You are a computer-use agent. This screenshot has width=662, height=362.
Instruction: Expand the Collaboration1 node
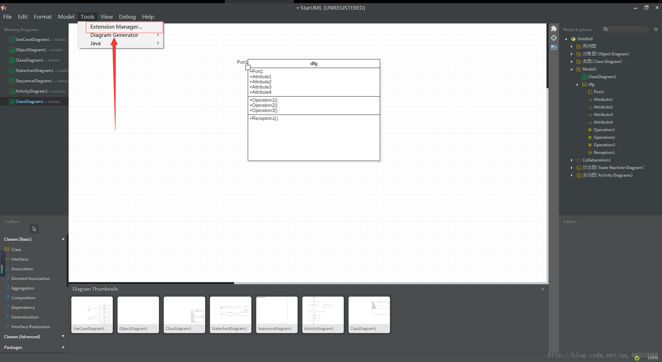point(572,160)
